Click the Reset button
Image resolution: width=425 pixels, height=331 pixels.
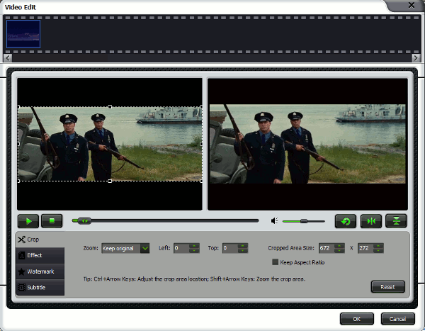388,287
